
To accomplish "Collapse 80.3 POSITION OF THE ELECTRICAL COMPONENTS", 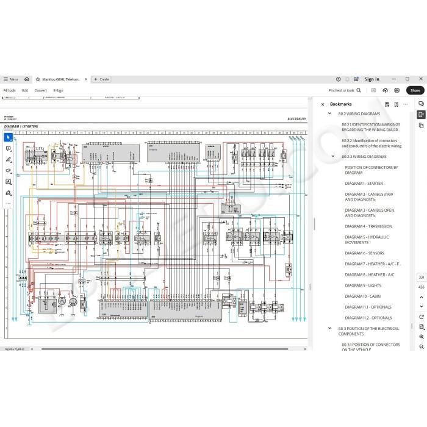I will tap(329, 328).
